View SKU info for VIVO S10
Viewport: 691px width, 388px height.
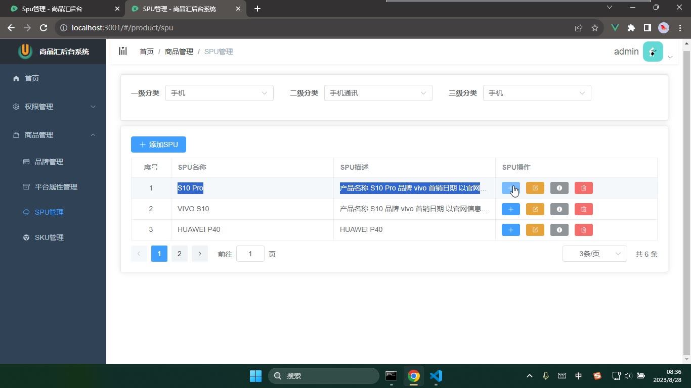point(559,209)
